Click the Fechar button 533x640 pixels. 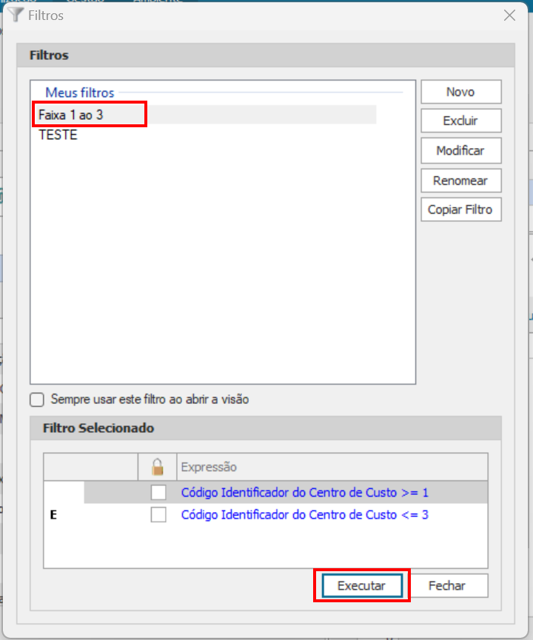tap(447, 586)
